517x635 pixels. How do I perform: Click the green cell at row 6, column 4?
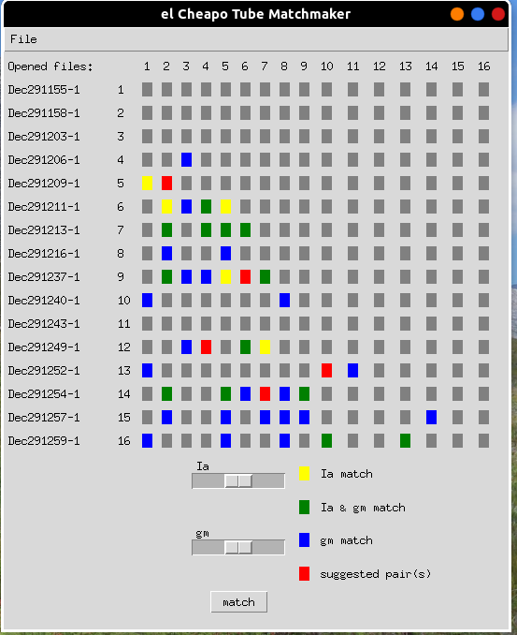point(207,207)
